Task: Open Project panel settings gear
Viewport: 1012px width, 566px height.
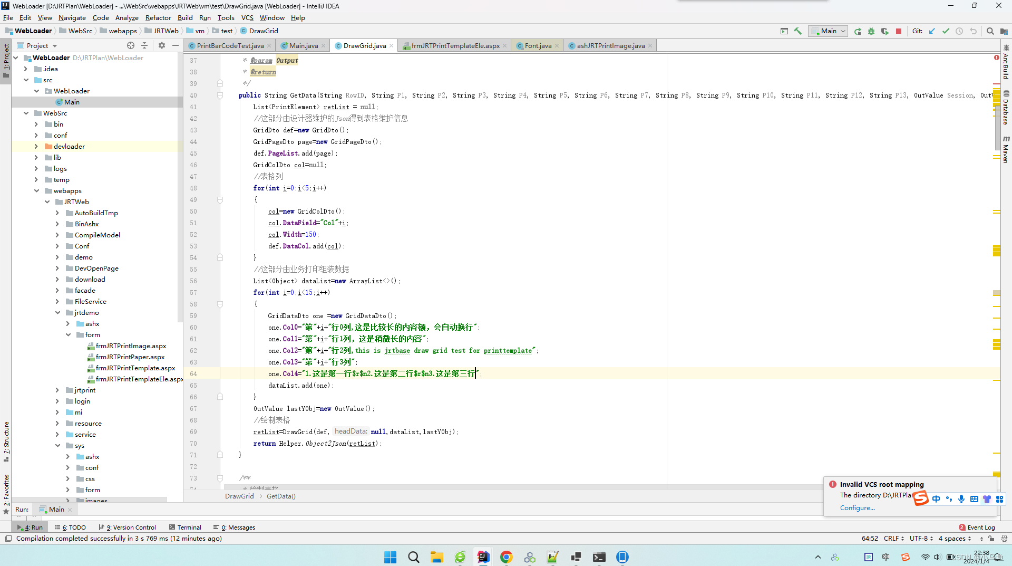Action: (162, 45)
